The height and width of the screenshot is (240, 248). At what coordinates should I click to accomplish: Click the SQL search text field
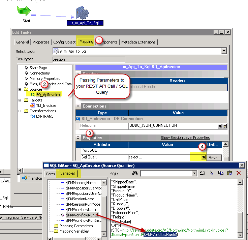(166, 173)
